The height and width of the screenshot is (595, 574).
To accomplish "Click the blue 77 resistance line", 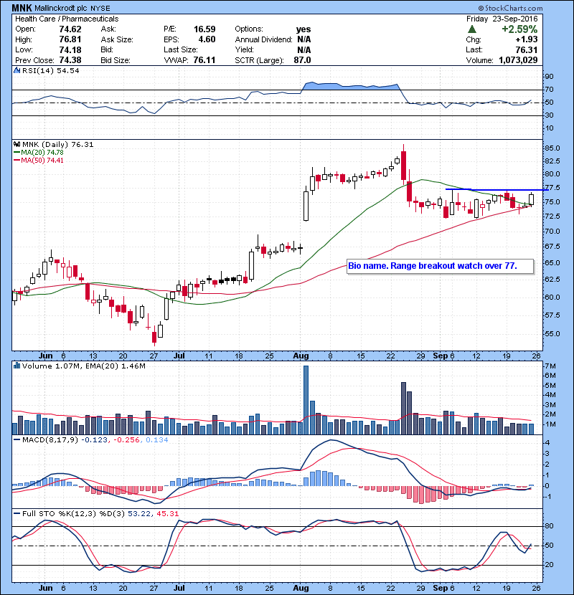I will point(496,189).
